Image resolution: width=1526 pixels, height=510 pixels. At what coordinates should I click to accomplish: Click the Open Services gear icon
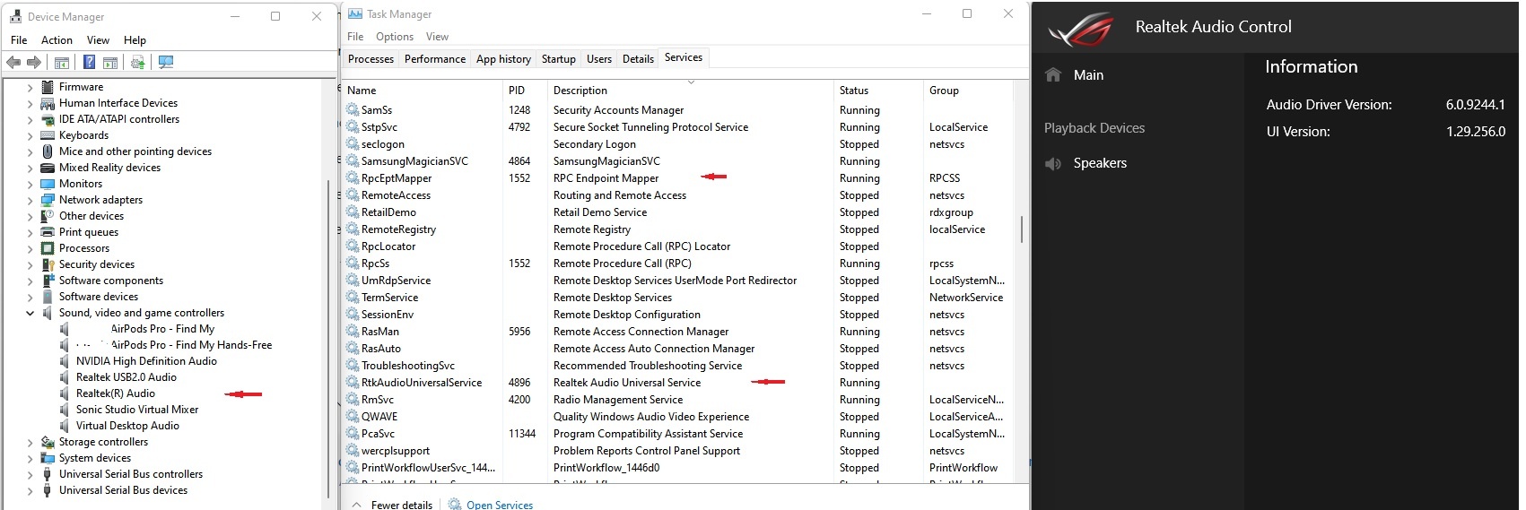pyautogui.click(x=455, y=505)
